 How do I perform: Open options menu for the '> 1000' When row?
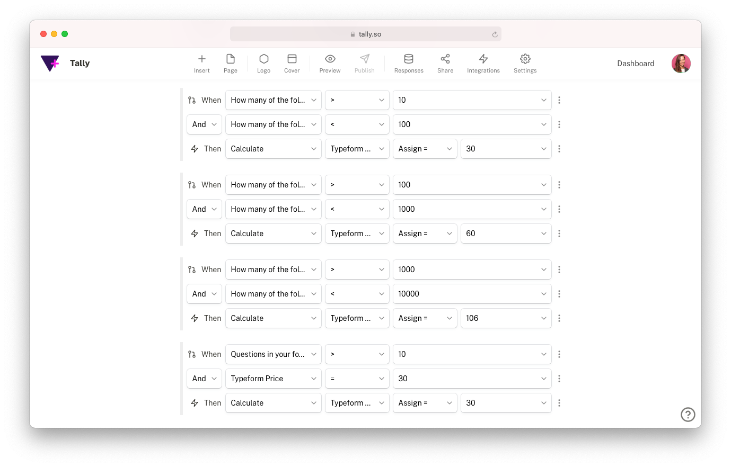(x=559, y=270)
